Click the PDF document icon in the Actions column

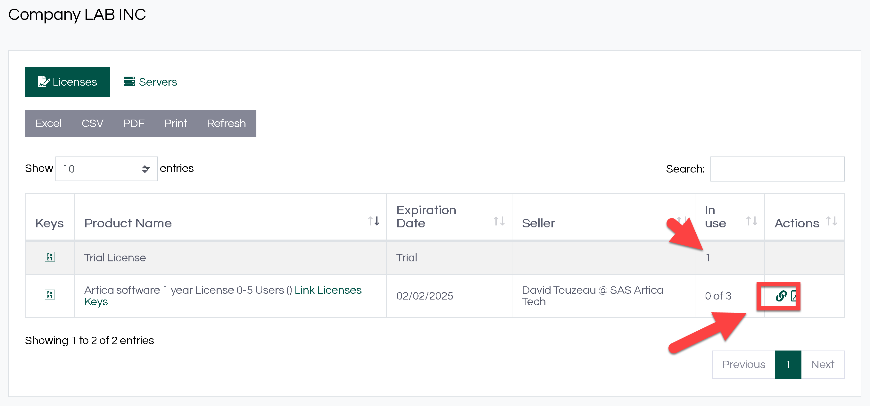pyautogui.click(x=794, y=296)
